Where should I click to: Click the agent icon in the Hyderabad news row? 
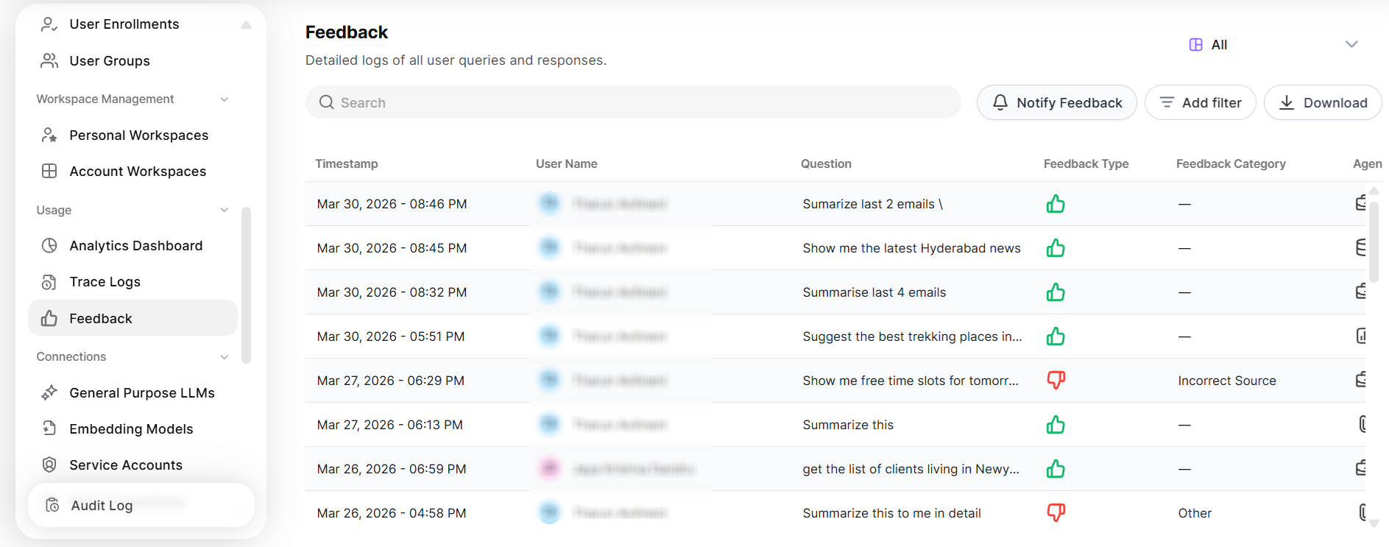point(1360,248)
